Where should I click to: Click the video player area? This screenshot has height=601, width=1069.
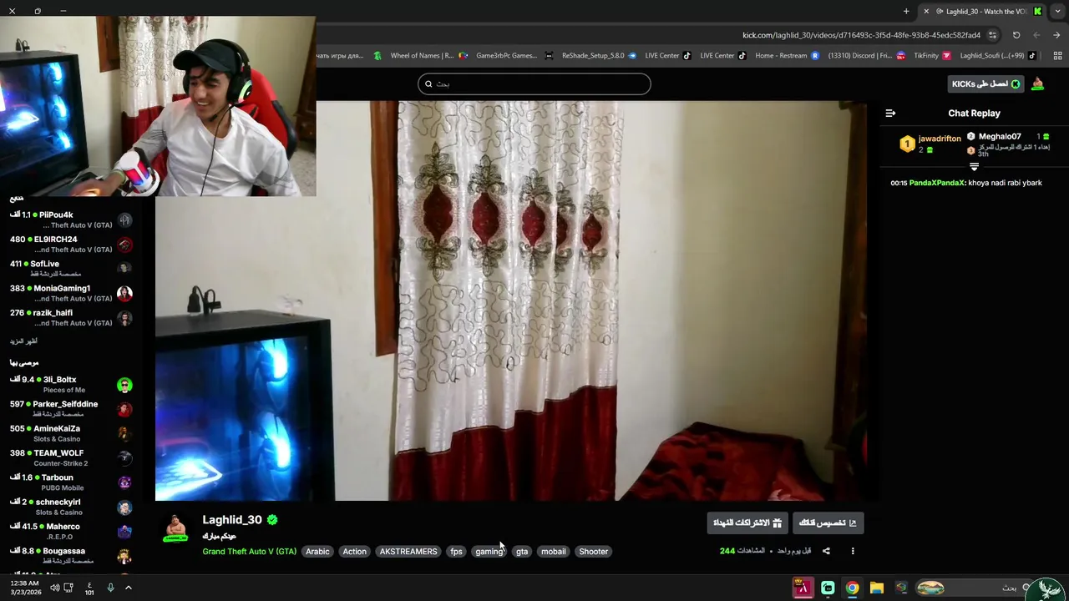(x=511, y=301)
